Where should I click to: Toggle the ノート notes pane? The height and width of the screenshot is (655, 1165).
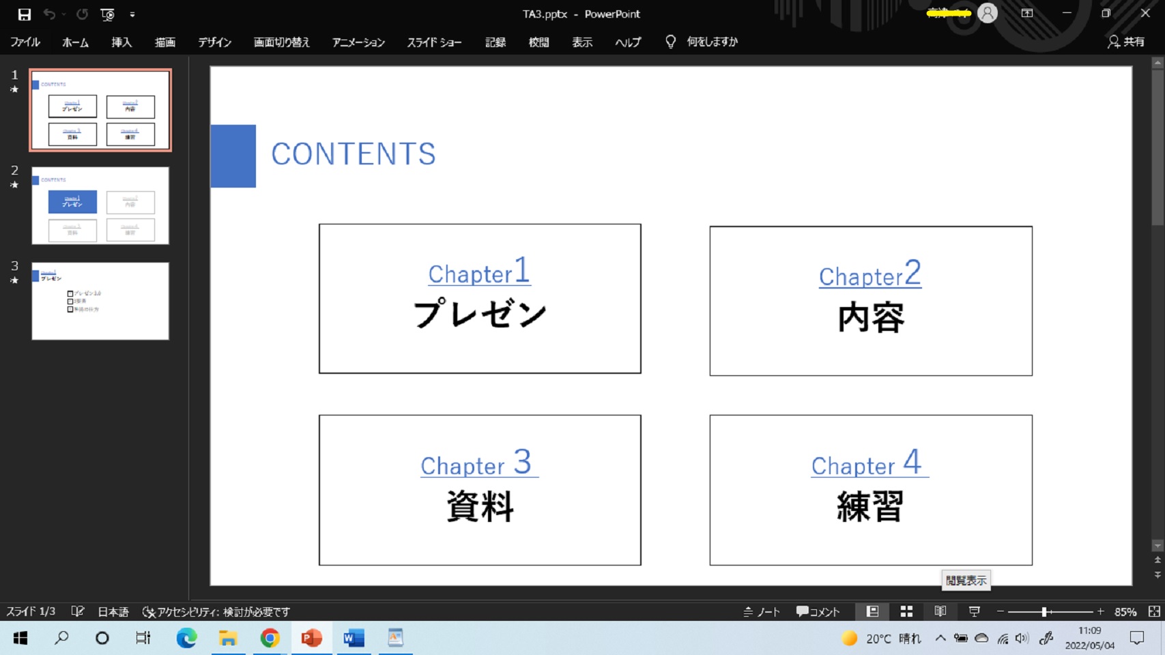pyautogui.click(x=762, y=611)
